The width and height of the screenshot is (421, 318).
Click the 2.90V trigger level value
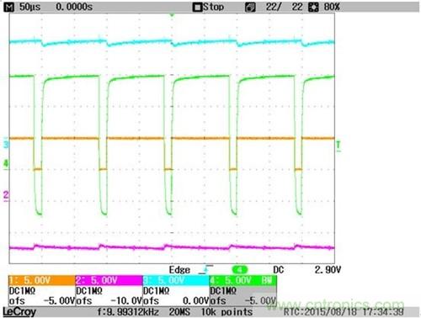coord(328,270)
